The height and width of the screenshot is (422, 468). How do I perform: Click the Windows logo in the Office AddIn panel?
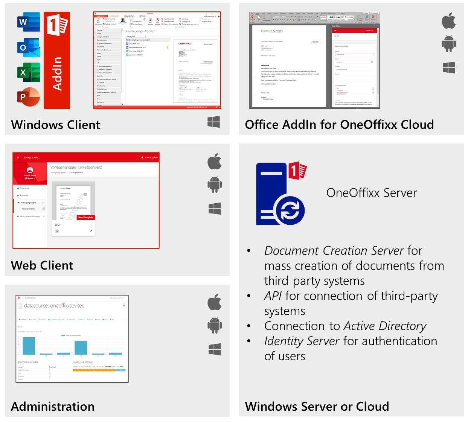click(x=449, y=68)
